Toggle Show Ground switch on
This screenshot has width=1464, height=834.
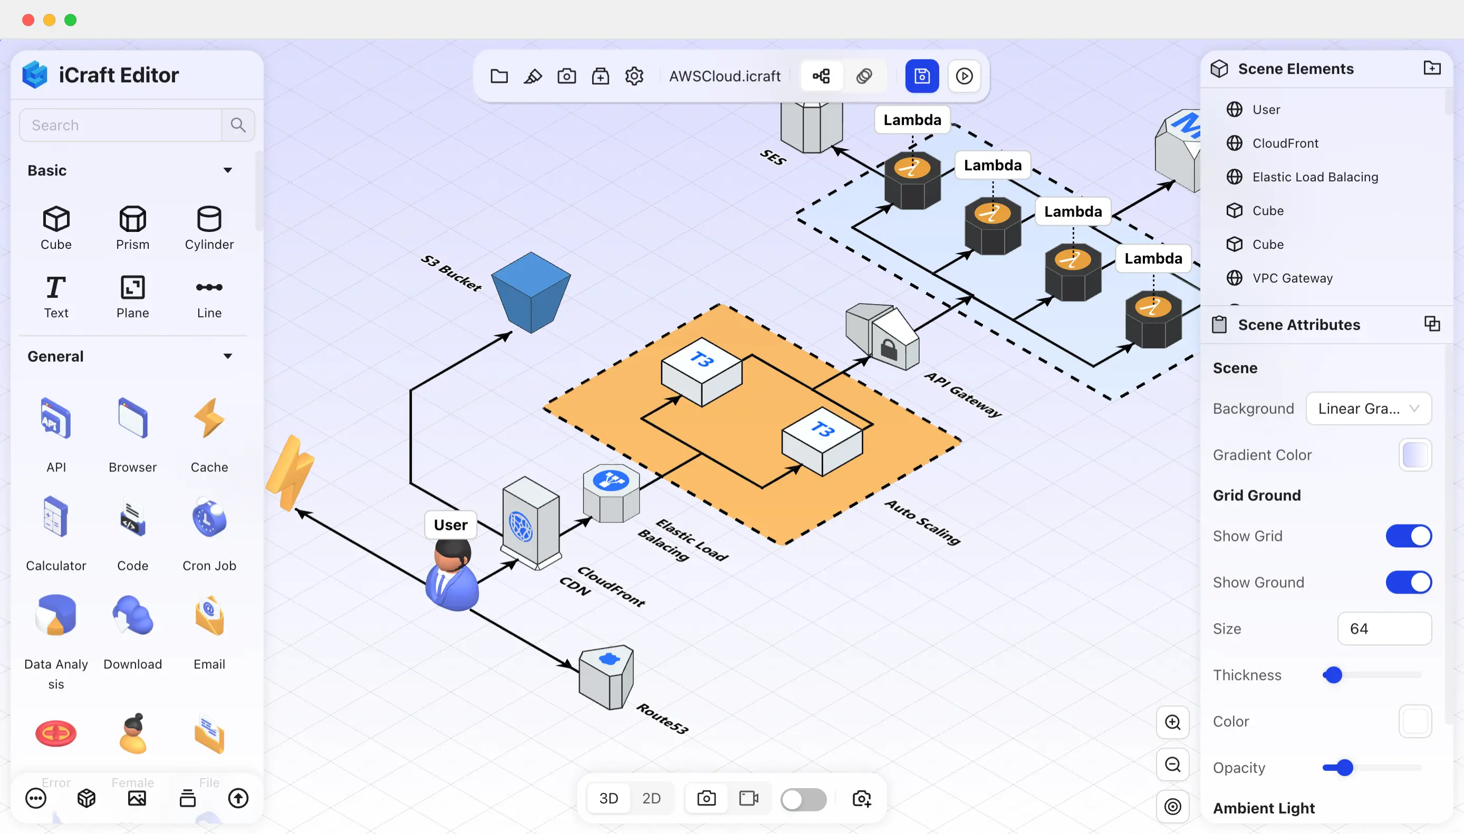pos(1409,582)
